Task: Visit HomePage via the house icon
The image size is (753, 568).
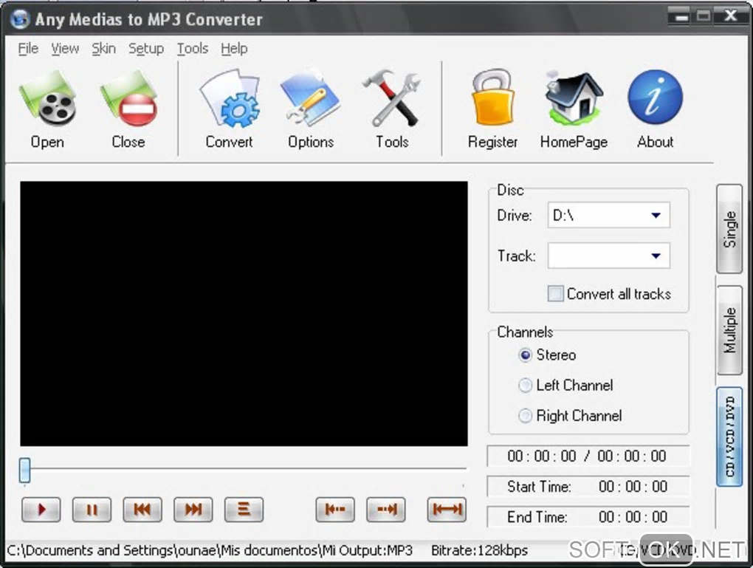Action: [x=574, y=99]
